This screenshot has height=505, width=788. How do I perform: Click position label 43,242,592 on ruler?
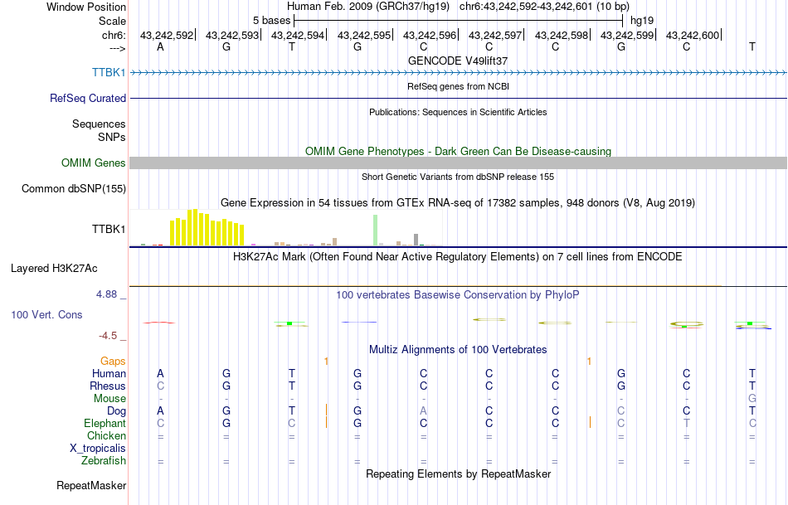pos(167,35)
